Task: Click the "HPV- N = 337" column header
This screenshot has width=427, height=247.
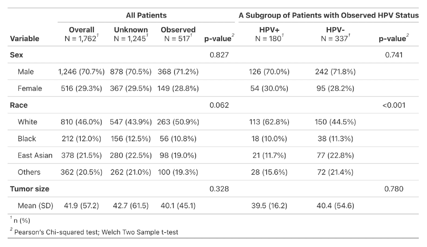Action: point(335,34)
